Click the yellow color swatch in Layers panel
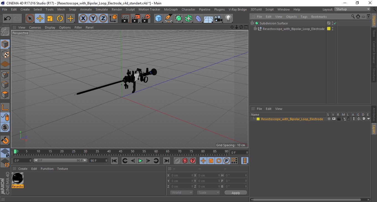 point(258,119)
